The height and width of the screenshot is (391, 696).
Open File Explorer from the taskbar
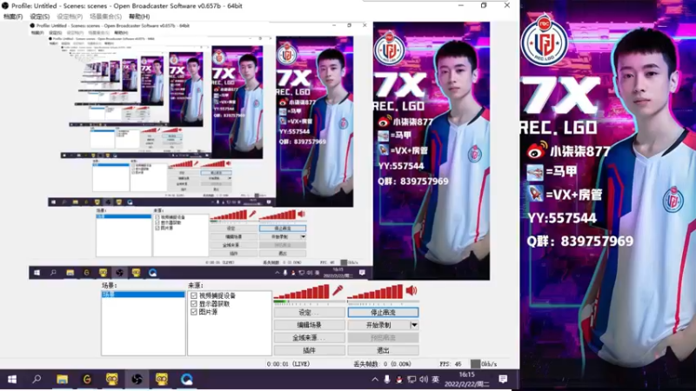pos(62,380)
